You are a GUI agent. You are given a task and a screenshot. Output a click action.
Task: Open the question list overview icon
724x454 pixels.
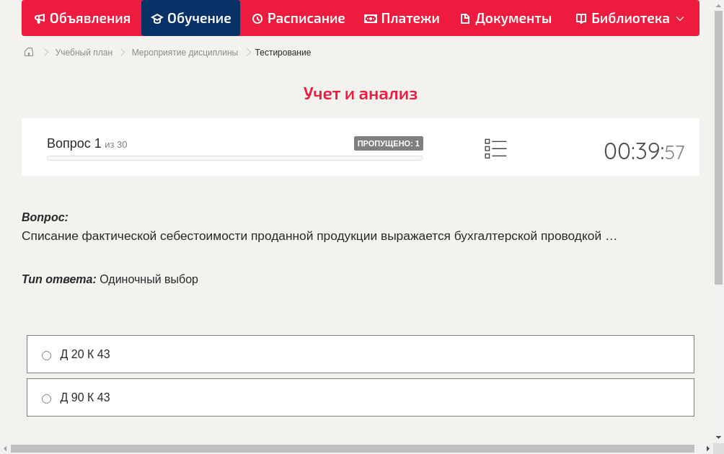click(x=495, y=148)
